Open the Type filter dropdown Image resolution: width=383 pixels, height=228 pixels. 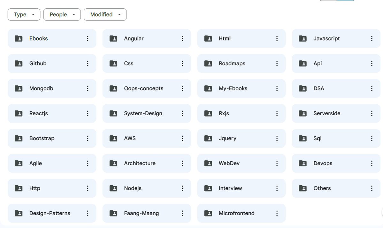point(24,14)
